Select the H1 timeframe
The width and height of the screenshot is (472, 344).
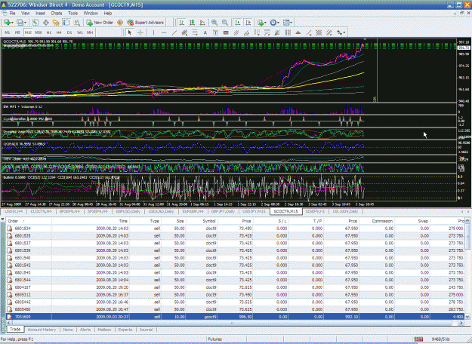[49, 32]
